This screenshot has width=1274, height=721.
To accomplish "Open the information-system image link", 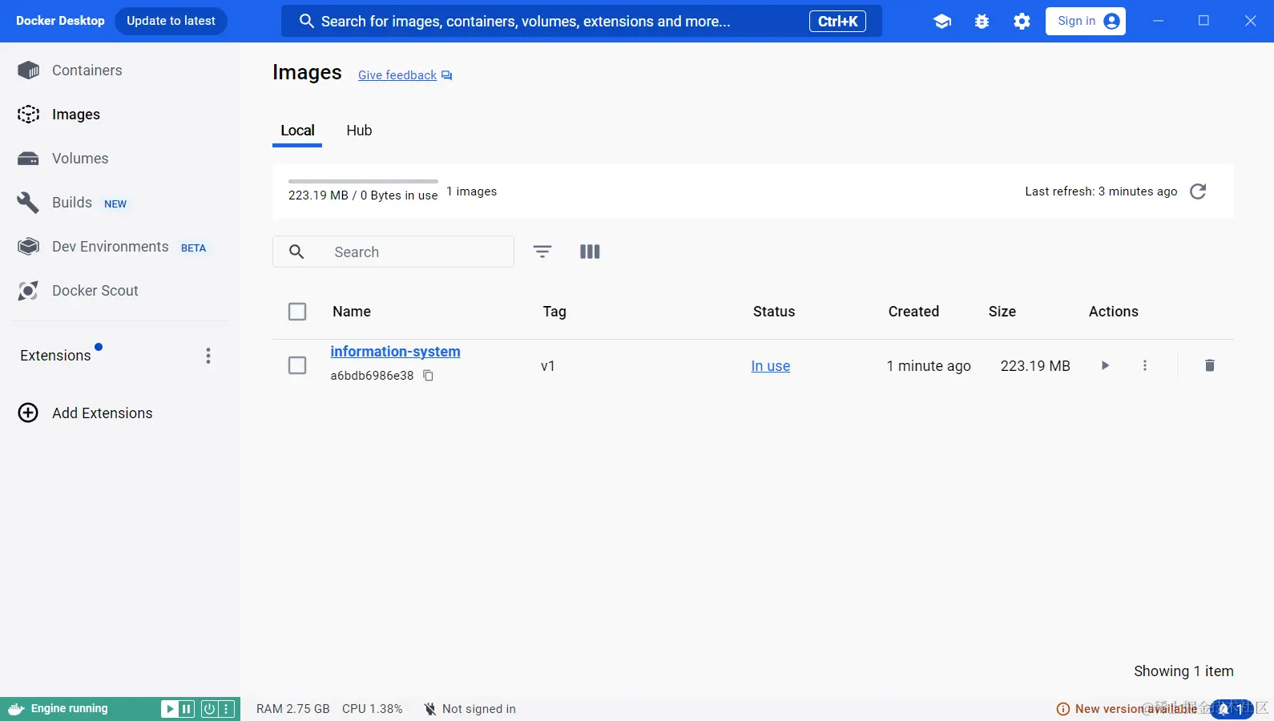I will (395, 352).
